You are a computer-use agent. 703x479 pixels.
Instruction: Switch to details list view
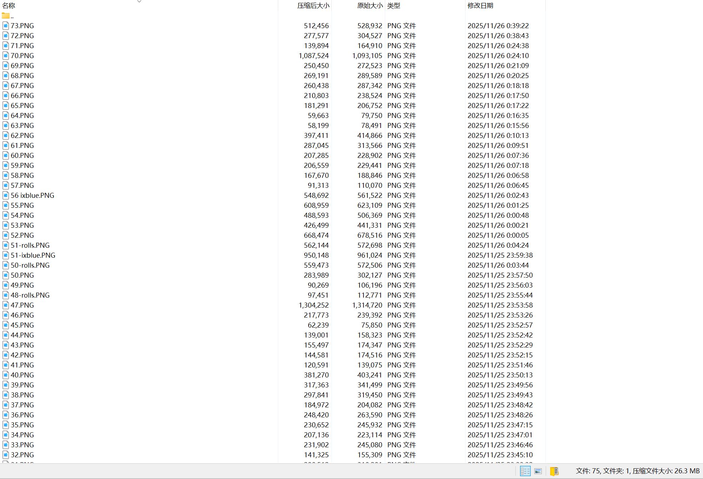click(x=525, y=471)
